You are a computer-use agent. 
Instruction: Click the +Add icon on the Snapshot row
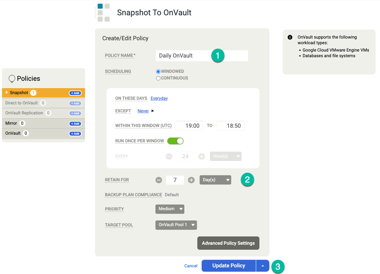[75, 93]
